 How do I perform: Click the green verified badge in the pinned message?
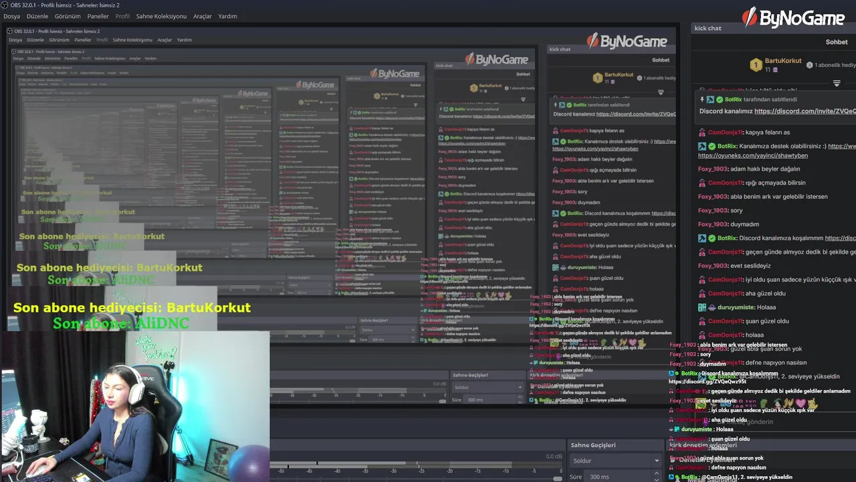[720, 99]
